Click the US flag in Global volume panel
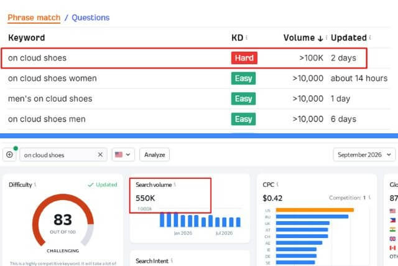The image size is (398, 266). 392,211
